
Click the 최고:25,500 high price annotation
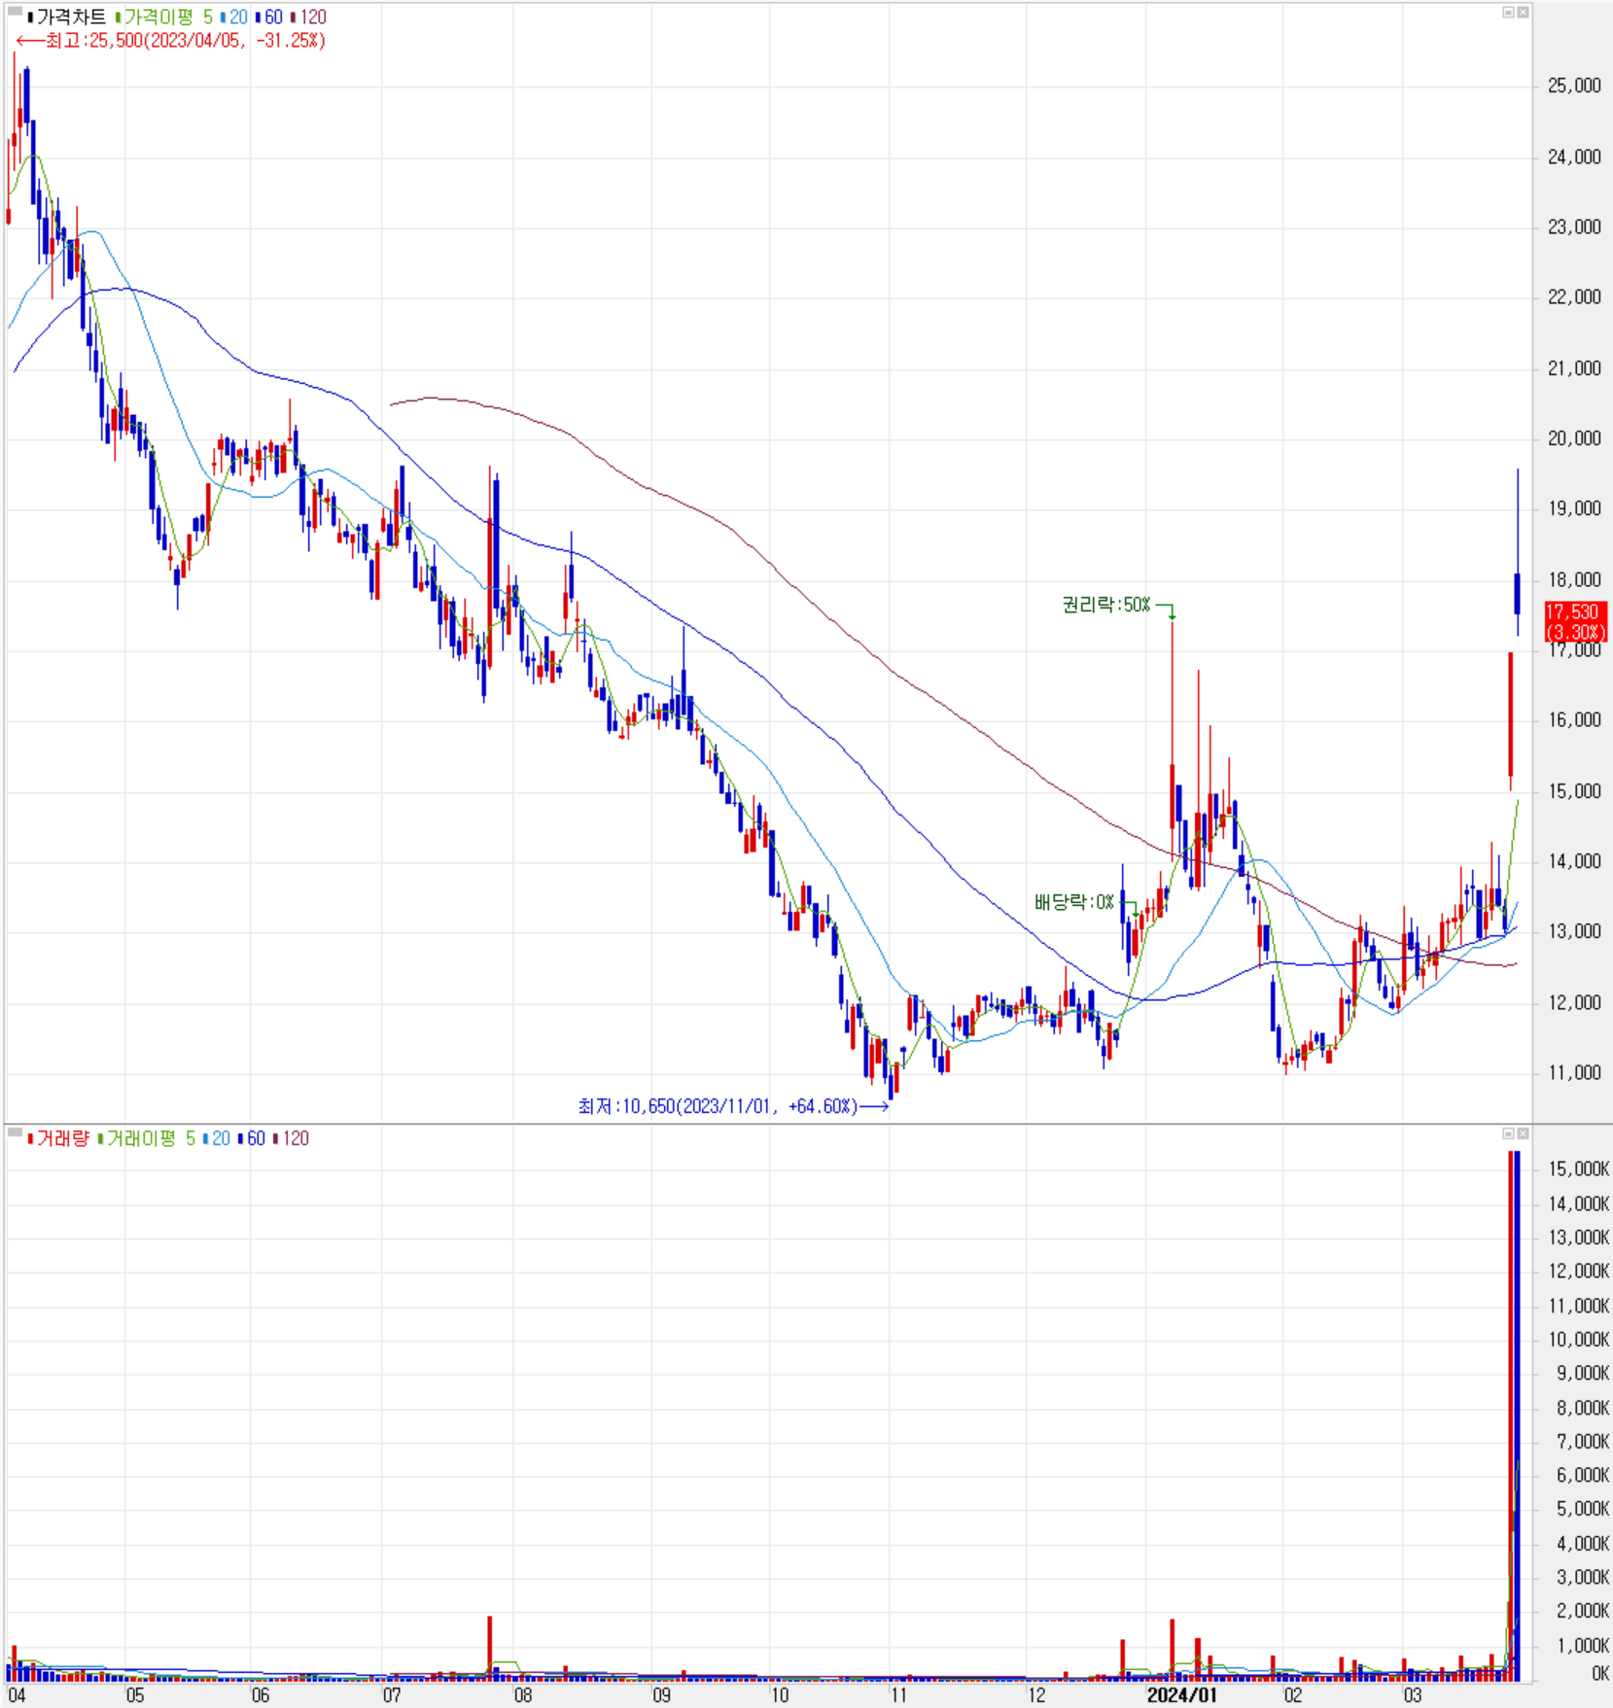pyautogui.click(x=171, y=41)
